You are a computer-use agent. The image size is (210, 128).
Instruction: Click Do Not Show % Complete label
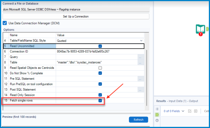coord(26,73)
